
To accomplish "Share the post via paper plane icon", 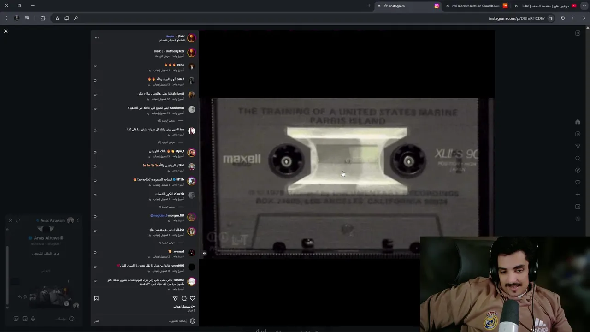I will 175,298.
